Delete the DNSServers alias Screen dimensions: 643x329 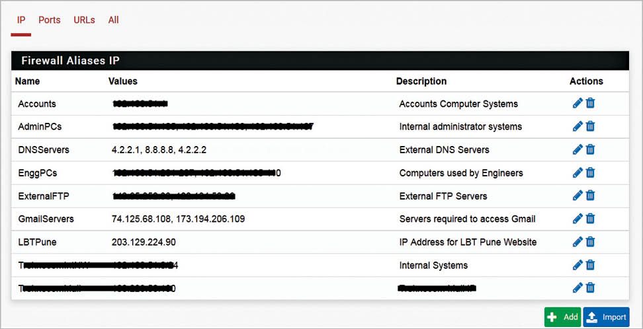click(590, 149)
